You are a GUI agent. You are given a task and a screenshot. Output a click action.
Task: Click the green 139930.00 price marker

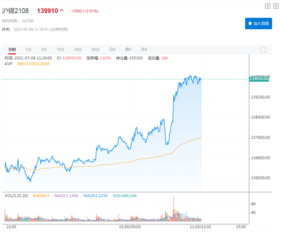tap(259, 79)
